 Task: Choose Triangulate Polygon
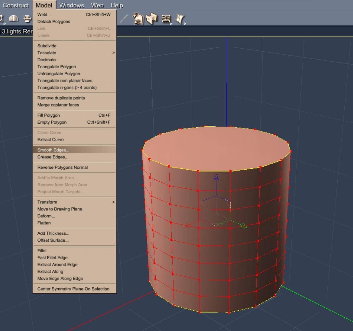75,67
